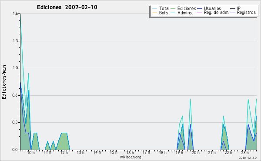
Task: Click the Total legend entry
Action: click(x=161, y=8)
